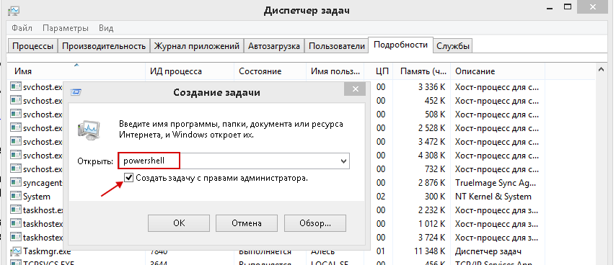Click the NT Kernel & System description

click(x=493, y=197)
